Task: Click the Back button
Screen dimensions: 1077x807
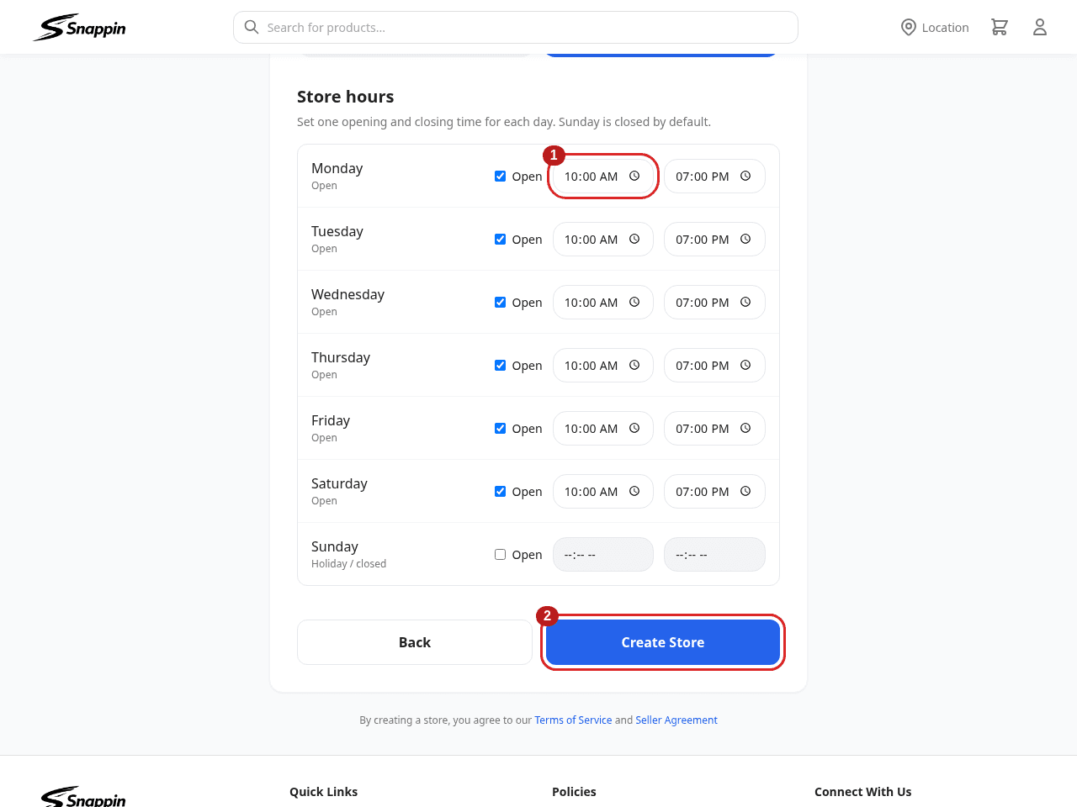Action: 415,642
